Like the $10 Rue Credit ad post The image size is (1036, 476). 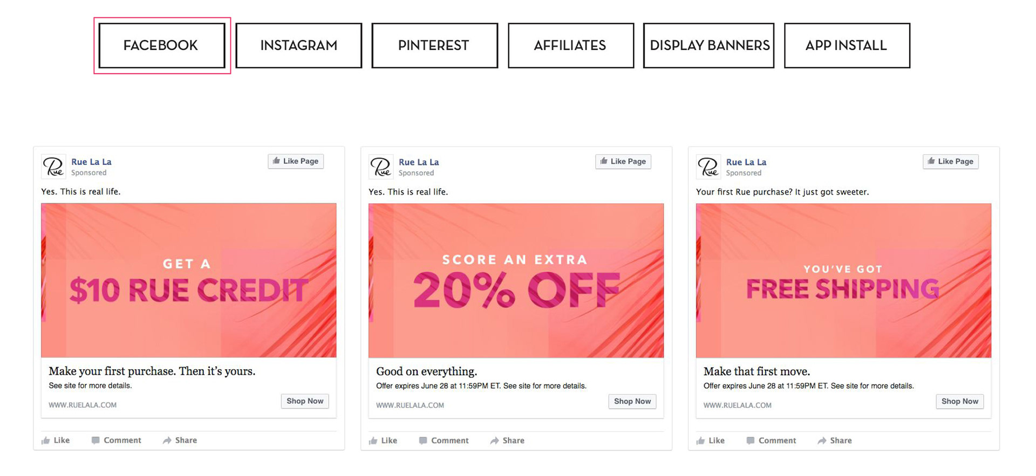coord(56,440)
